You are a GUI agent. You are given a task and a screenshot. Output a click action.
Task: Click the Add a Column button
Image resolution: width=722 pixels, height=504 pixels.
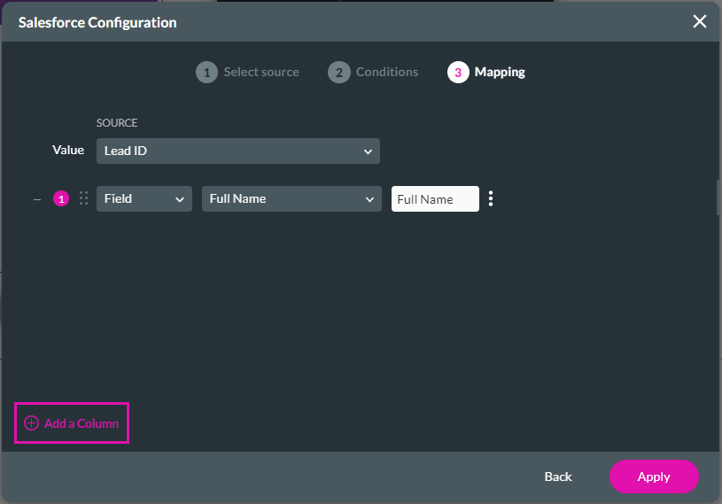(72, 423)
